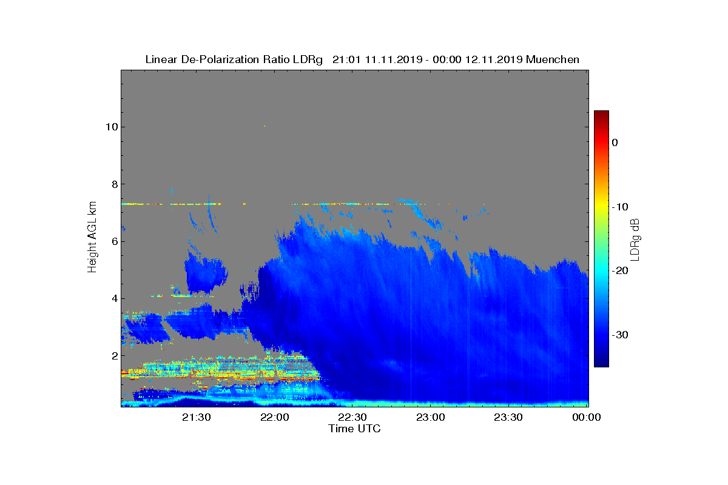Click the plot title 'Linear De-Polarization Ratio LDRg'
Screen dimensions: 728x485
pos(235,59)
